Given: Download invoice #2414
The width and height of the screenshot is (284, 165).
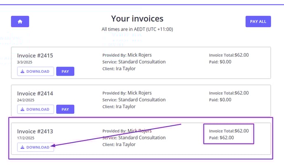Looking at the screenshot, I should pyautogui.click(x=35, y=109).
